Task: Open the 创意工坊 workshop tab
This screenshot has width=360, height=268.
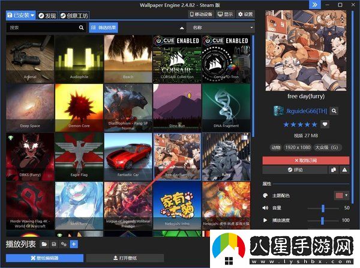Action: (74, 16)
